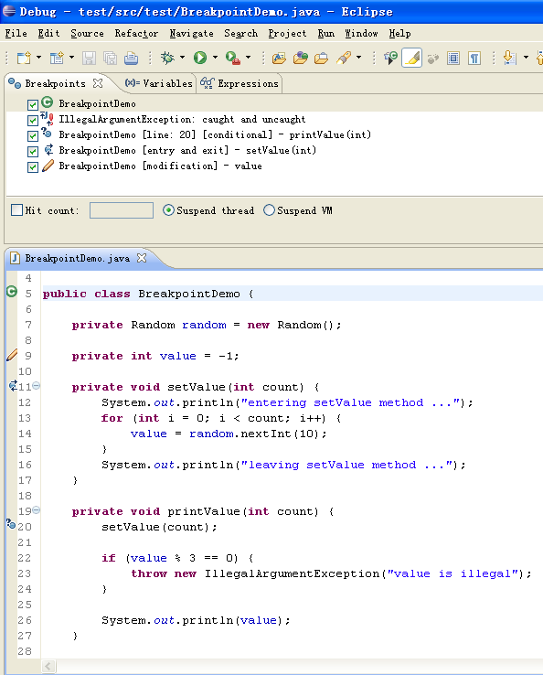Uncheck the IllegalArgumentException breakpoint checkbox
This screenshot has width=543, height=675.
(33, 120)
